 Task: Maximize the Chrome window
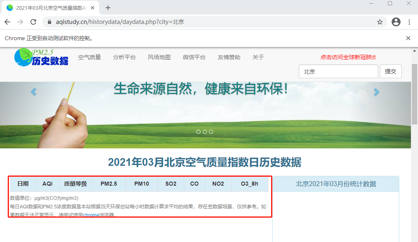(x=390, y=4)
